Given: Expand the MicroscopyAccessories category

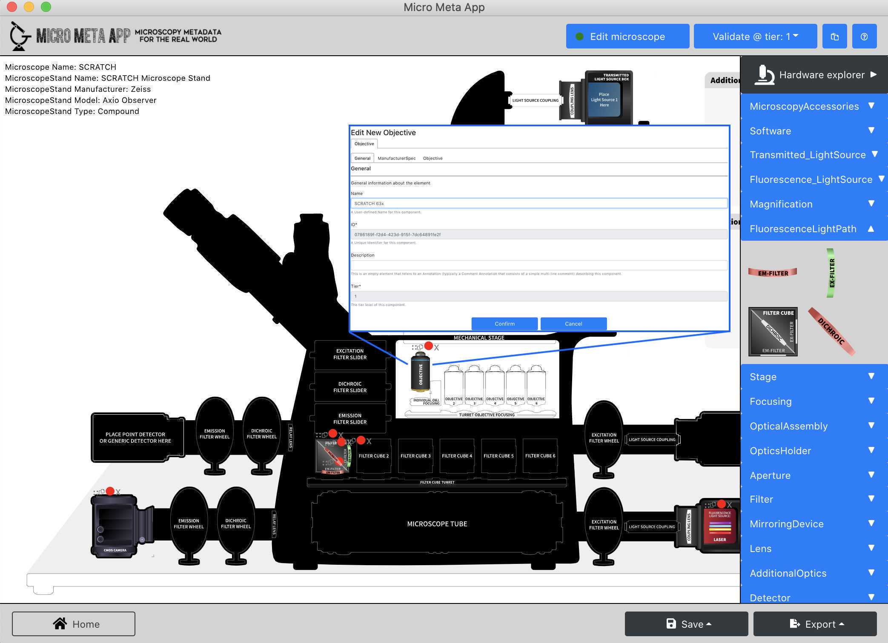Looking at the screenshot, I should point(814,106).
